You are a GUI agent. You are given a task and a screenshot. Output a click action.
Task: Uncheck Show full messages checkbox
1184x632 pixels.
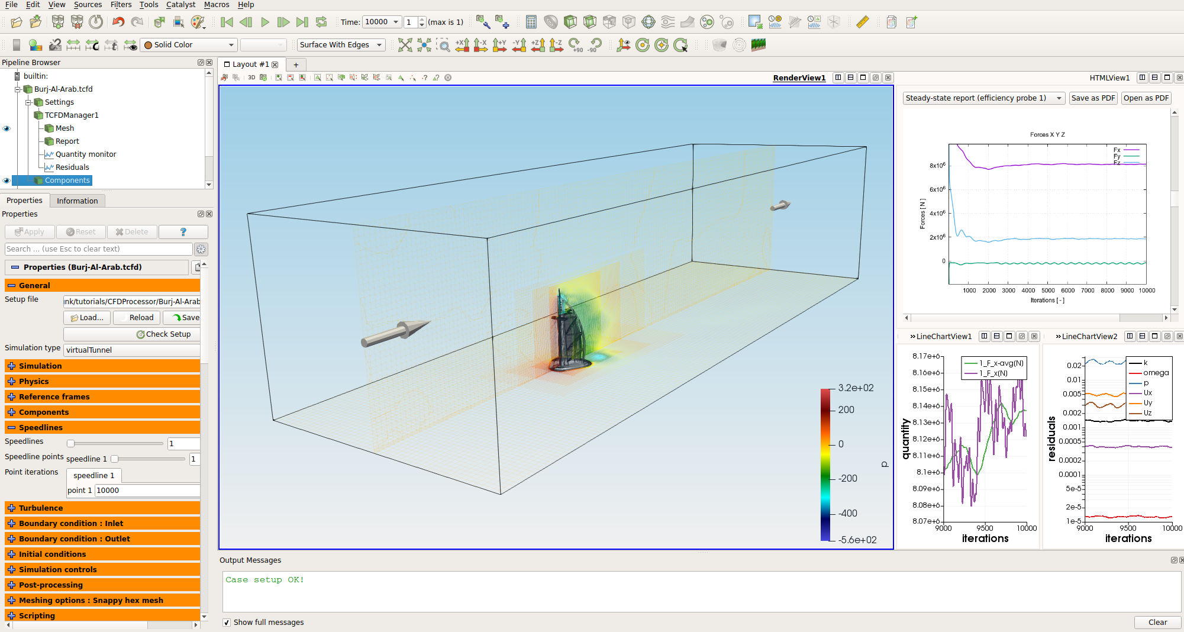(x=227, y=623)
